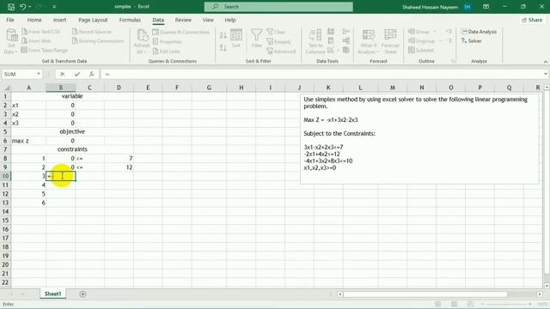Click the Relationships icon
This screenshot has height=309, width=550.
point(345,41)
